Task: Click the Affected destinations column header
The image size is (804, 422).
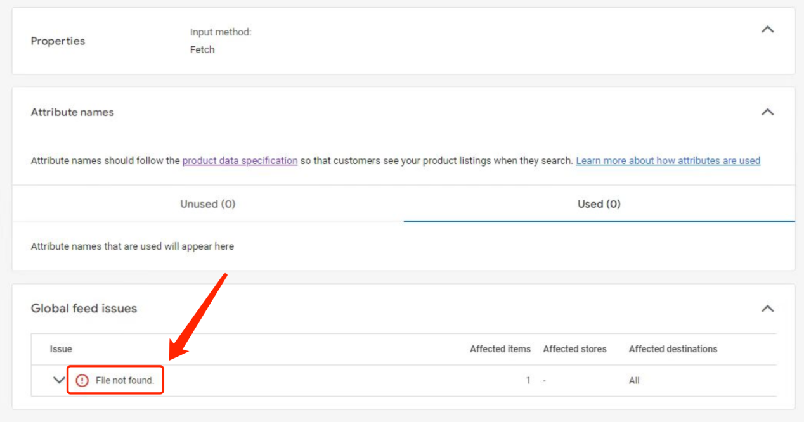Action: click(673, 349)
